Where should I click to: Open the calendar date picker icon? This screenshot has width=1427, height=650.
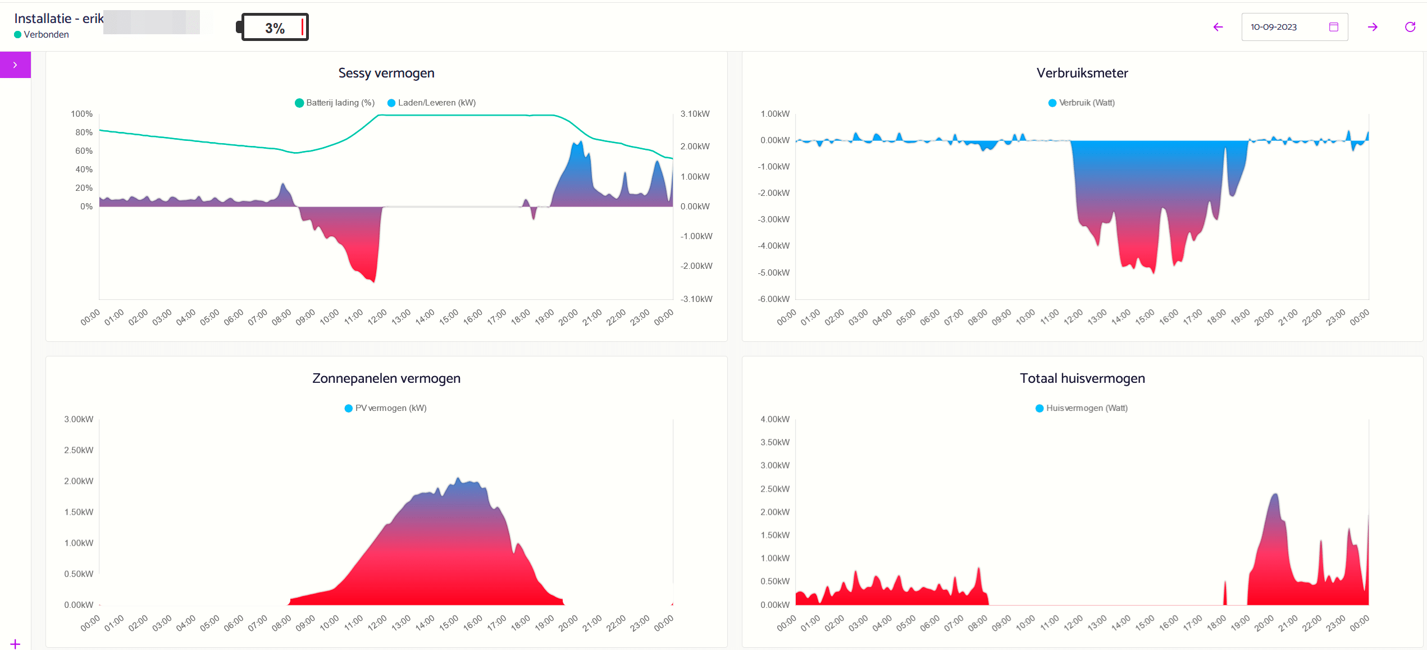[1334, 27]
